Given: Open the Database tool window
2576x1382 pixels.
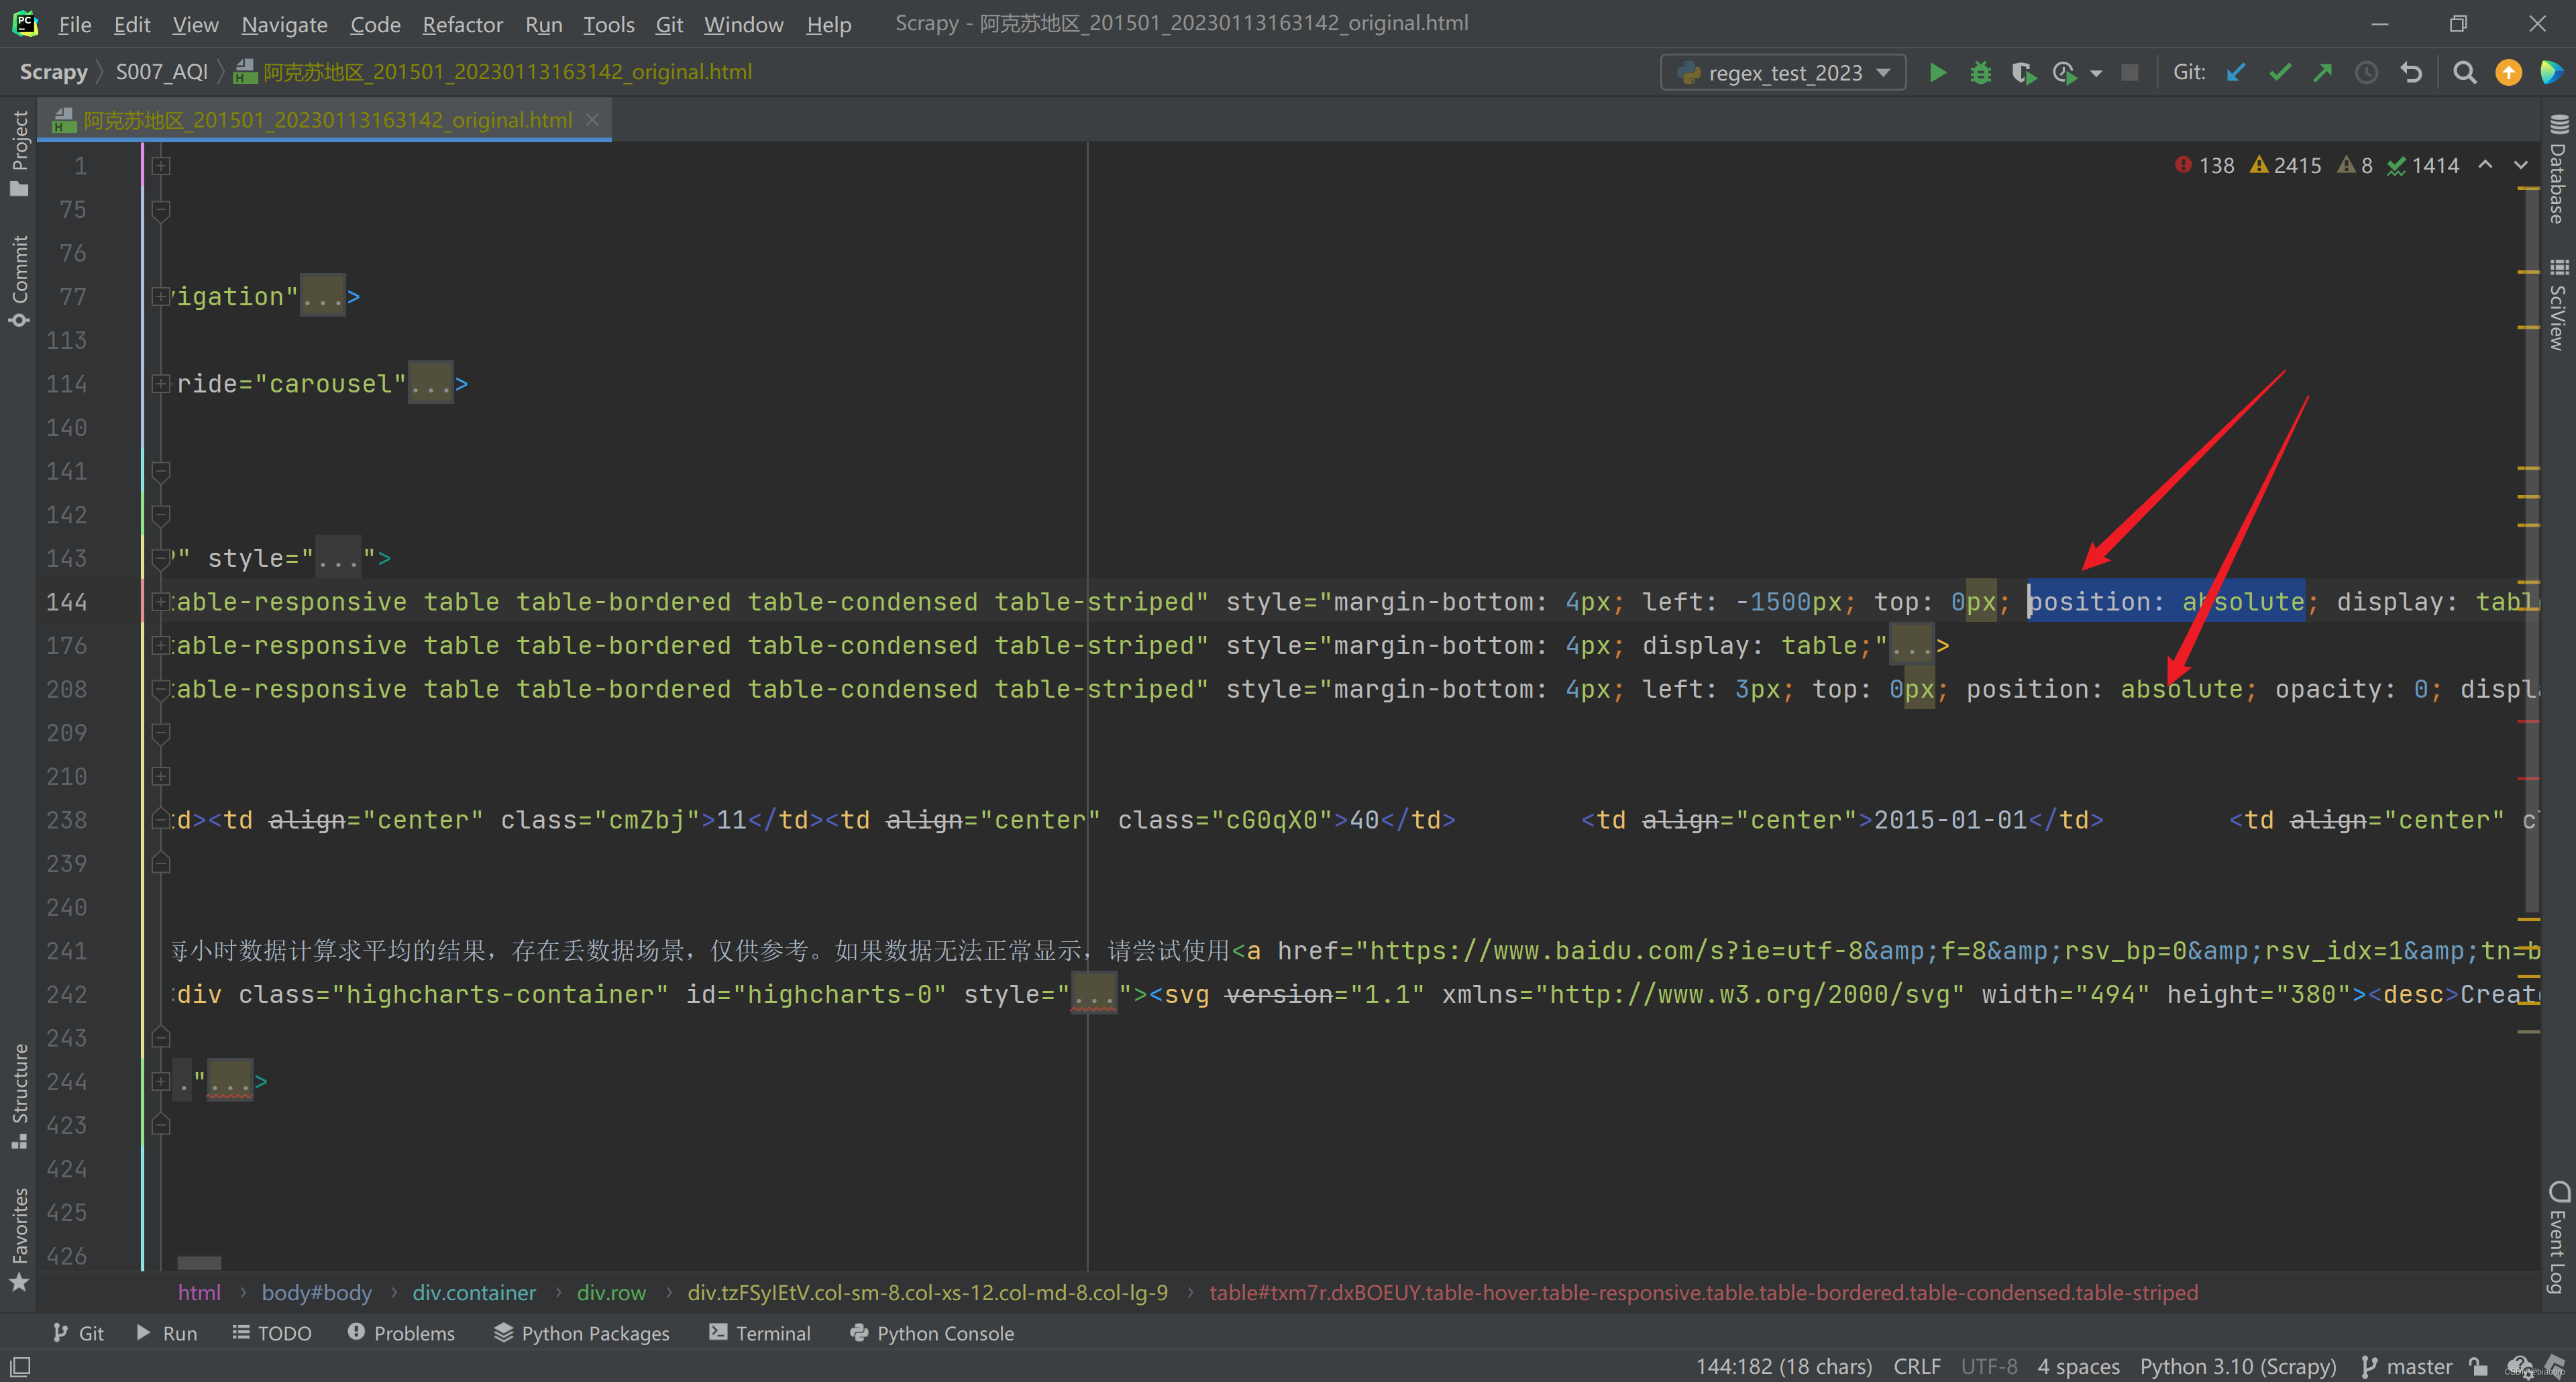Looking at the screenshot, I should (2558, 170).
